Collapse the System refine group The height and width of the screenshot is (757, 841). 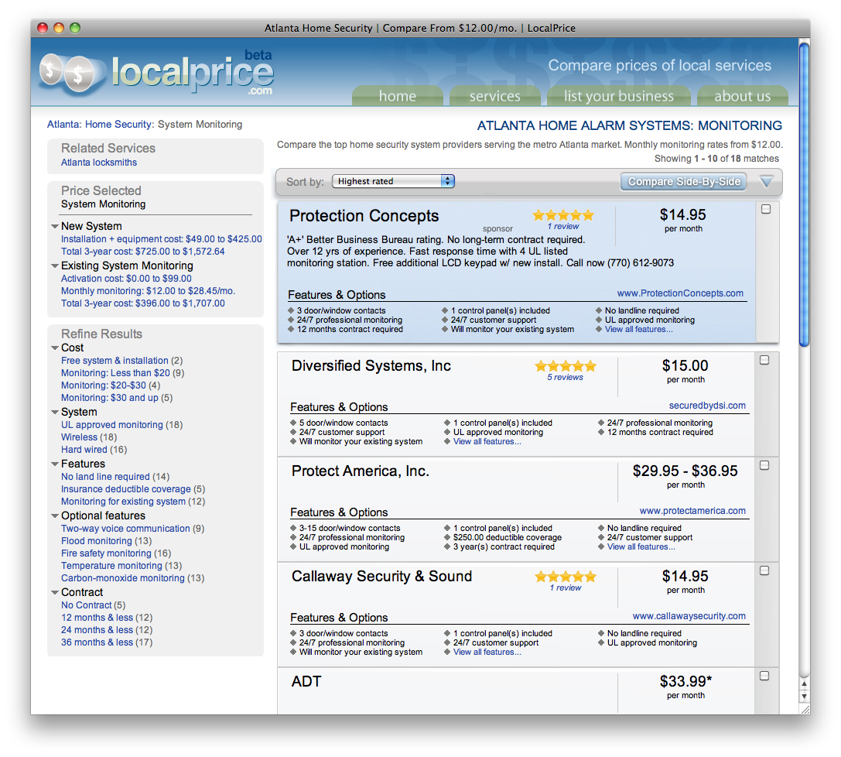point(55,412)
